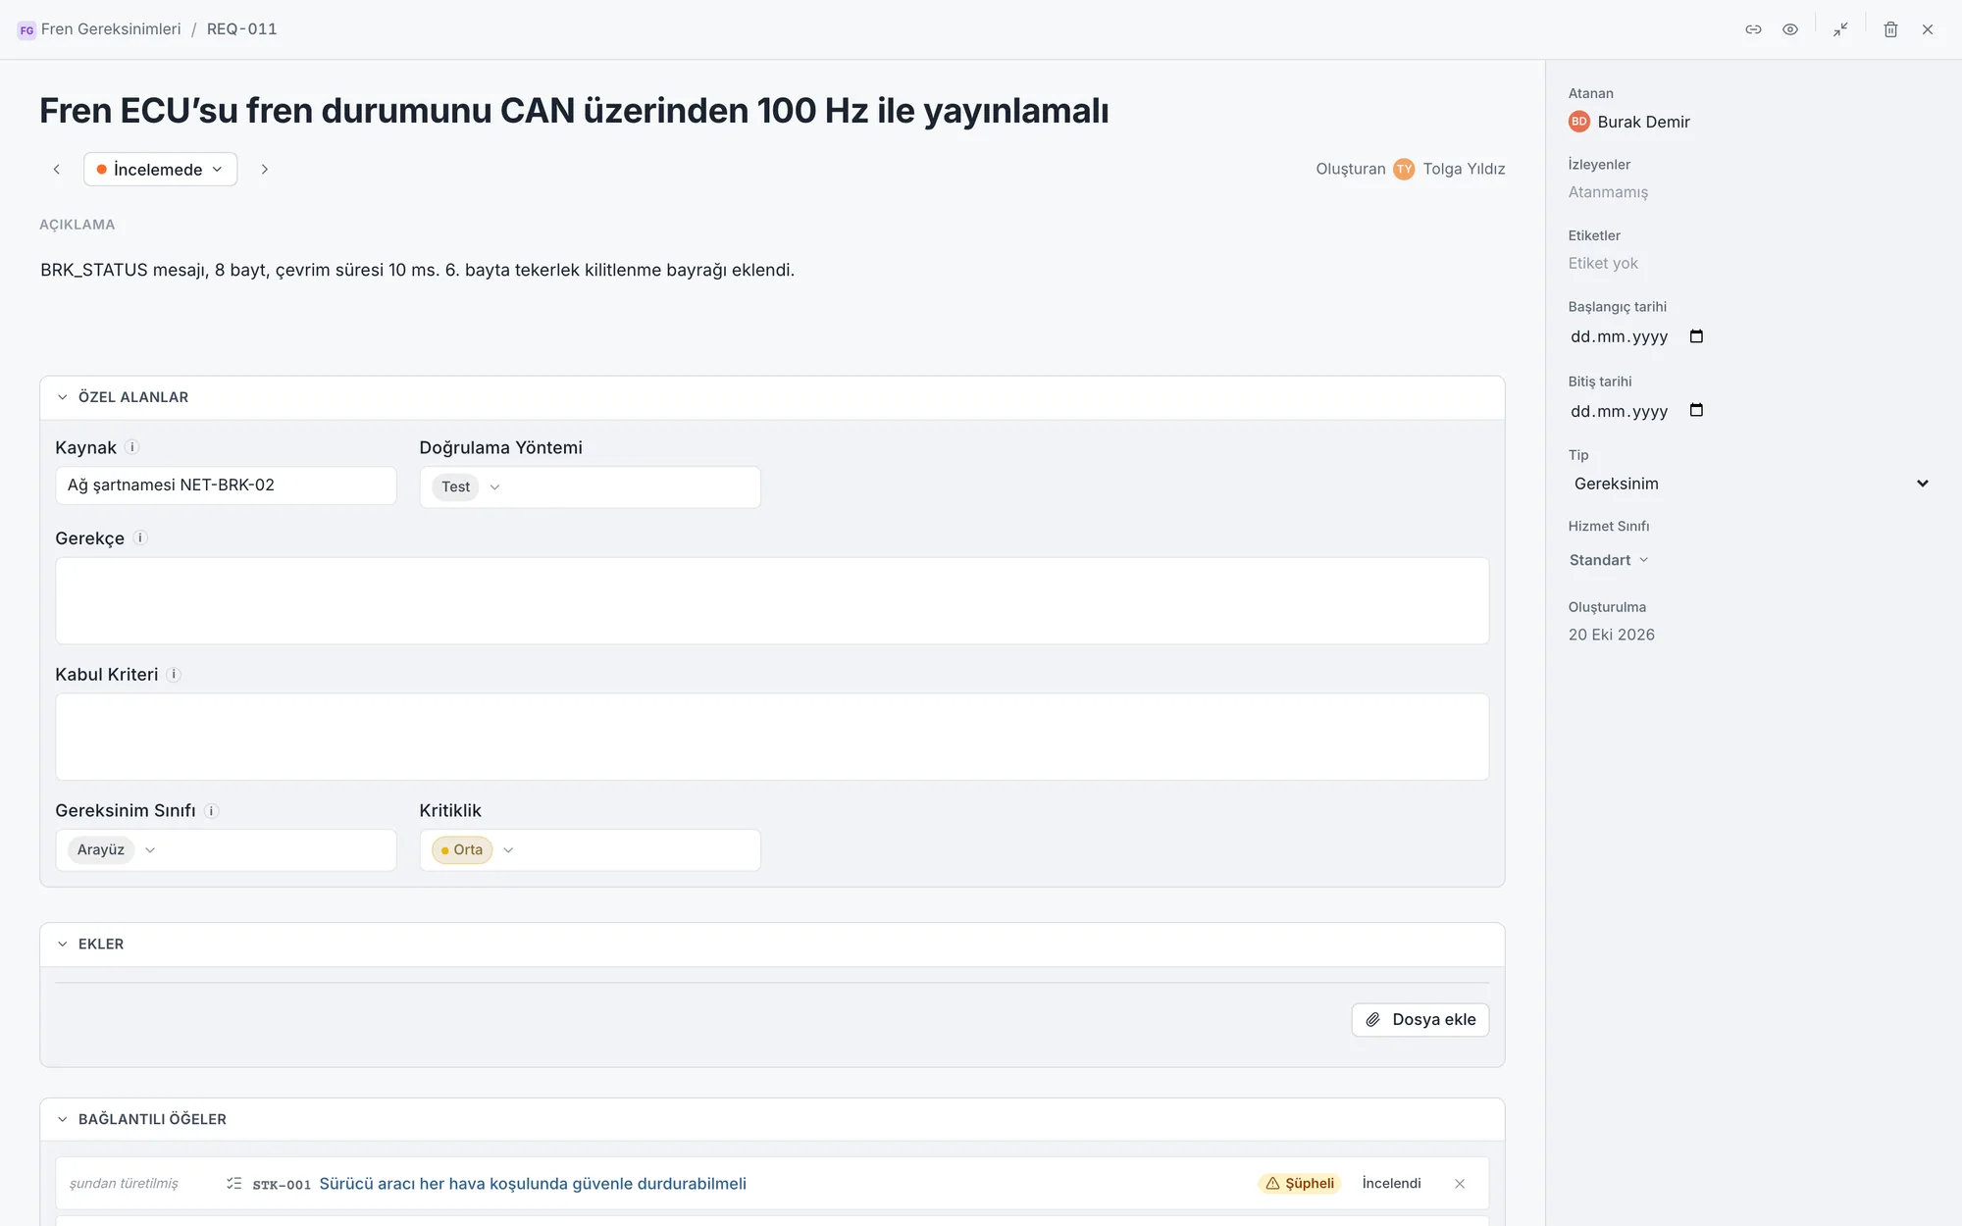
Task: Click the Etiket yok labels field
Action: [1603, 263]
